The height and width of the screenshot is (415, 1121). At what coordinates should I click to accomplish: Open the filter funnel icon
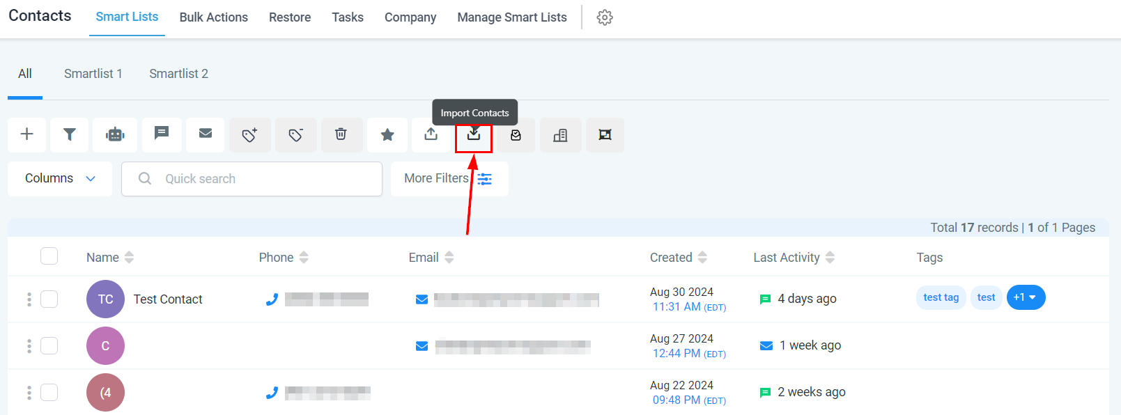[x=70, y=134]
